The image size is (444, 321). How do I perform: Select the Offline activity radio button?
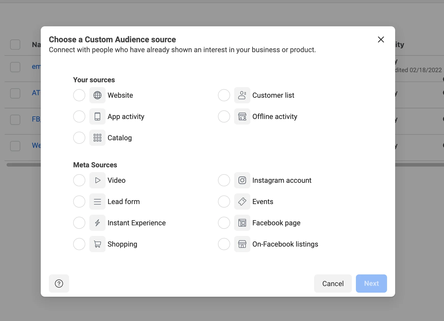(224, 116)
